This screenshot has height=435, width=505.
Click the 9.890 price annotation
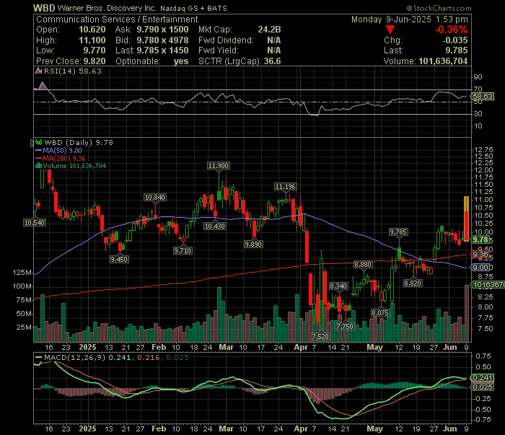pos(253,244)
